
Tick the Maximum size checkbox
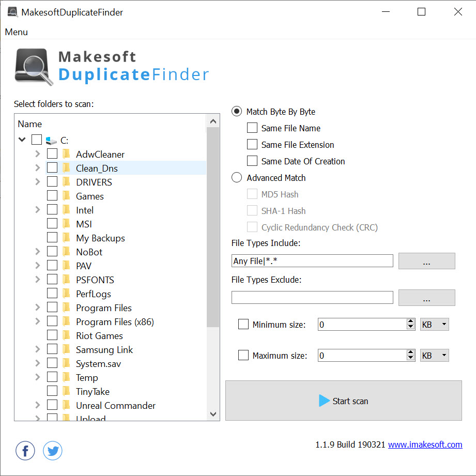click(x=243, y=355)
